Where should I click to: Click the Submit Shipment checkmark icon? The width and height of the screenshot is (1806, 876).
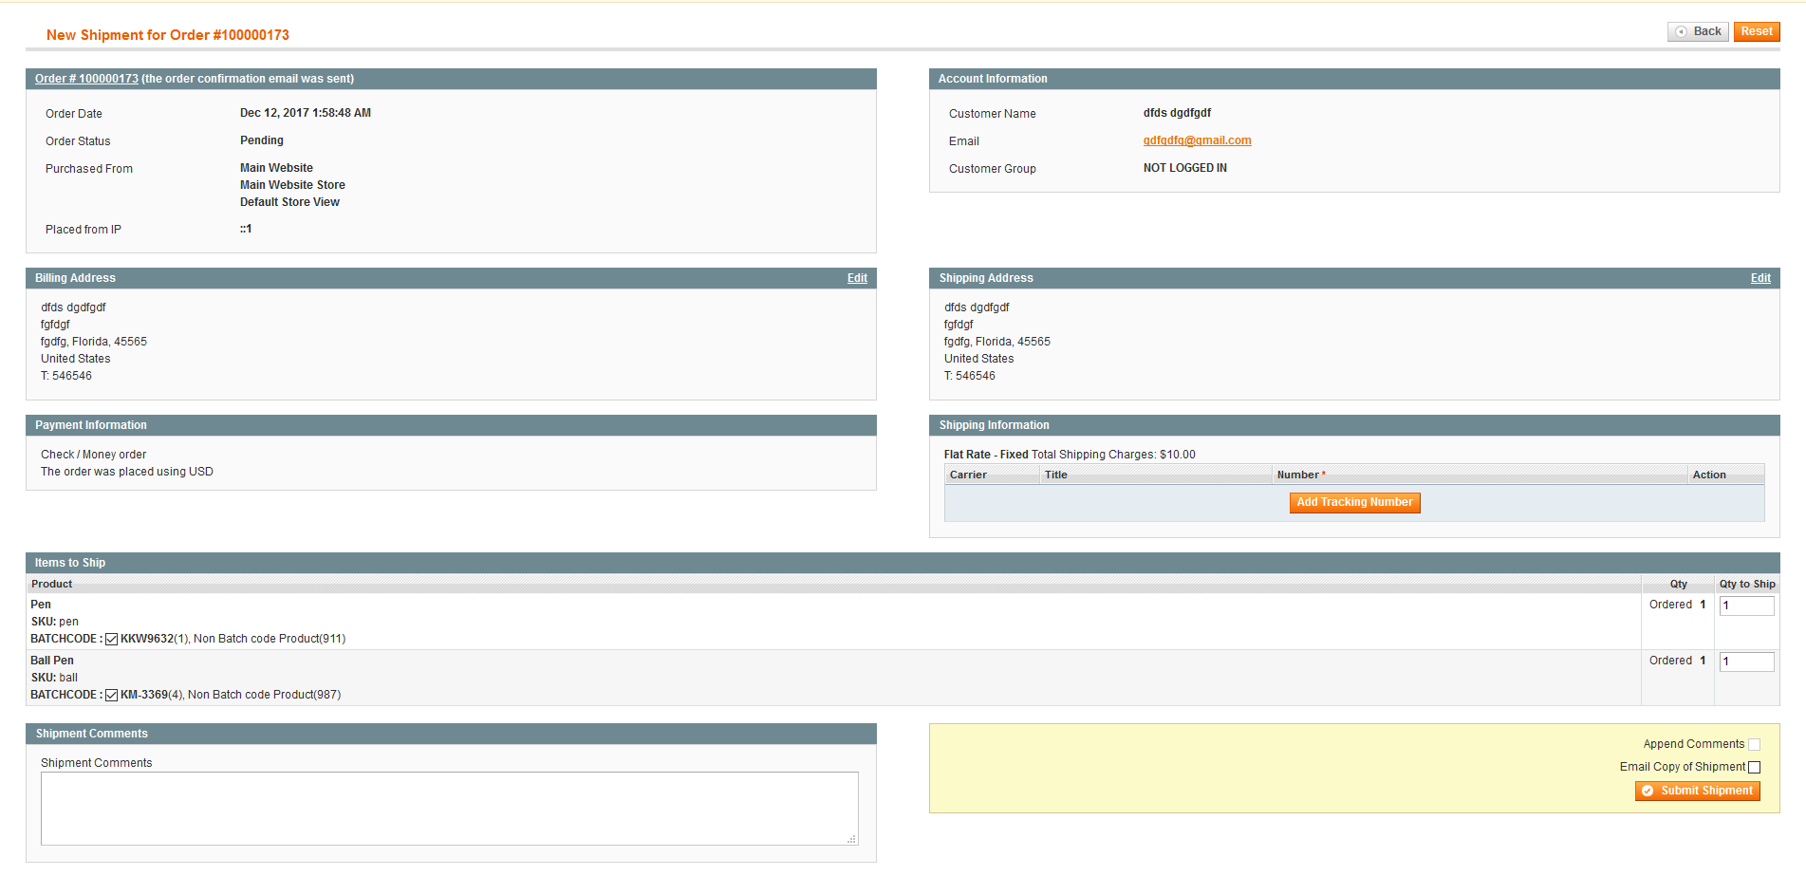(x=1648, y=792)
